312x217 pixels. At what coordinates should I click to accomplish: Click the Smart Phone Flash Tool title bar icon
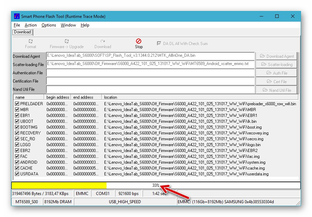pos(16,16)
